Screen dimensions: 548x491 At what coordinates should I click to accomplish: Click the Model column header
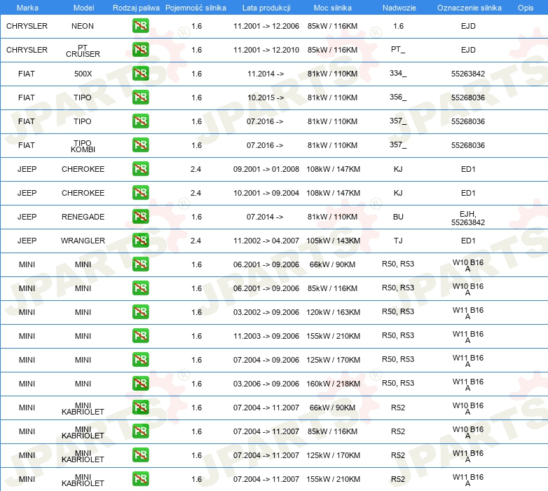click(x=83, y=8)
